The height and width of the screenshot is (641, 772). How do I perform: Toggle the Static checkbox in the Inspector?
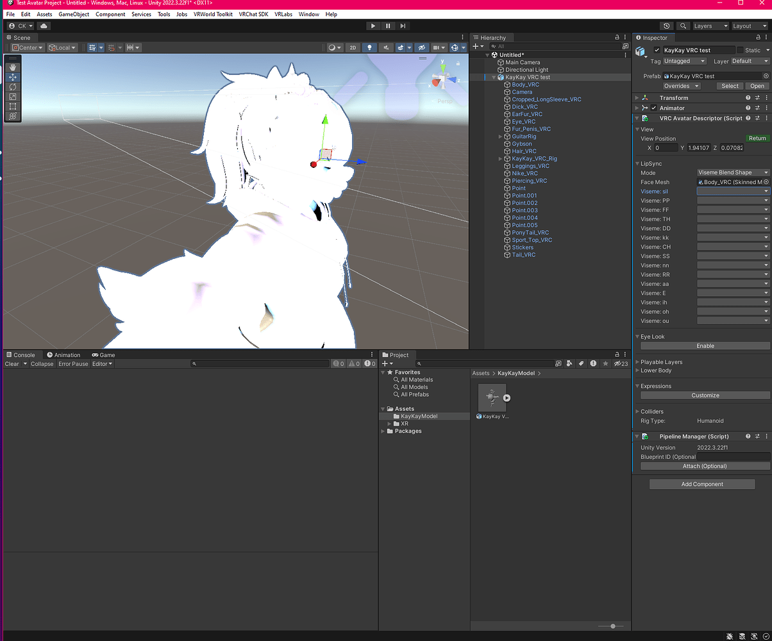coord(739,49)
